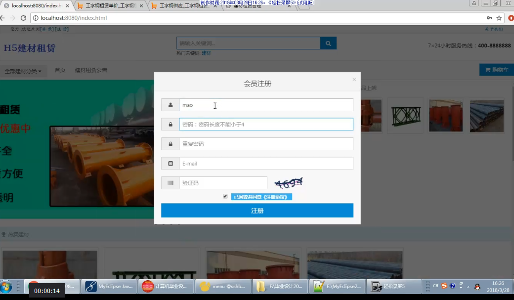Open 轻松录屏5 taskbar item
Viewport: 514px width, 300px height.
pyautogui.click(x=394, y=287)
